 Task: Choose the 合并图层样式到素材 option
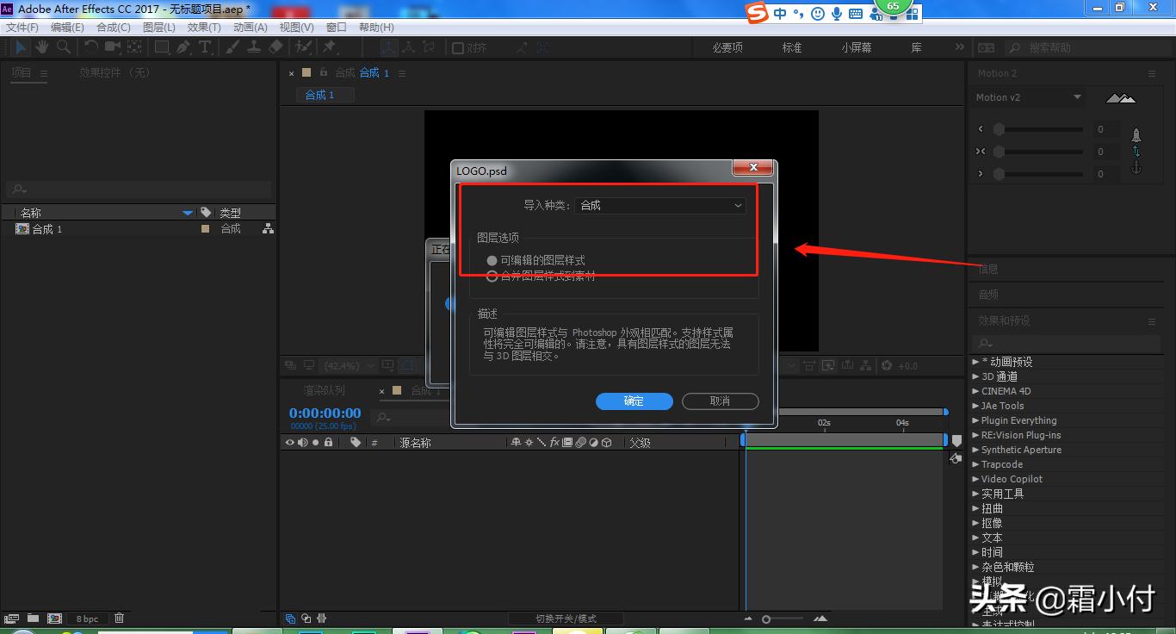tap(492, 276)
